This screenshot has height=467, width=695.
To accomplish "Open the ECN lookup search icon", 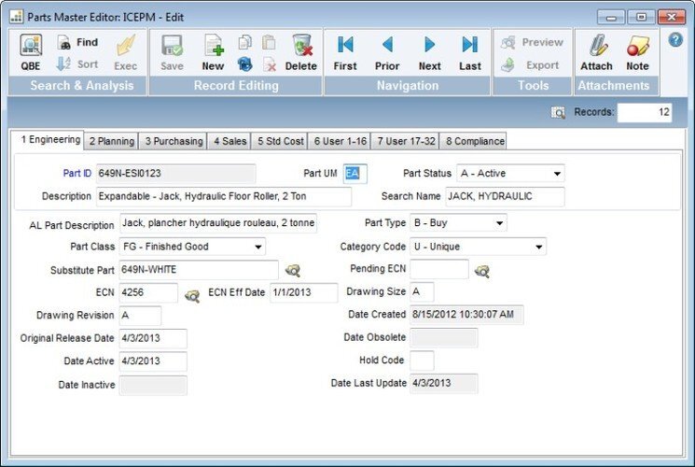I will [x=191, y=295].
